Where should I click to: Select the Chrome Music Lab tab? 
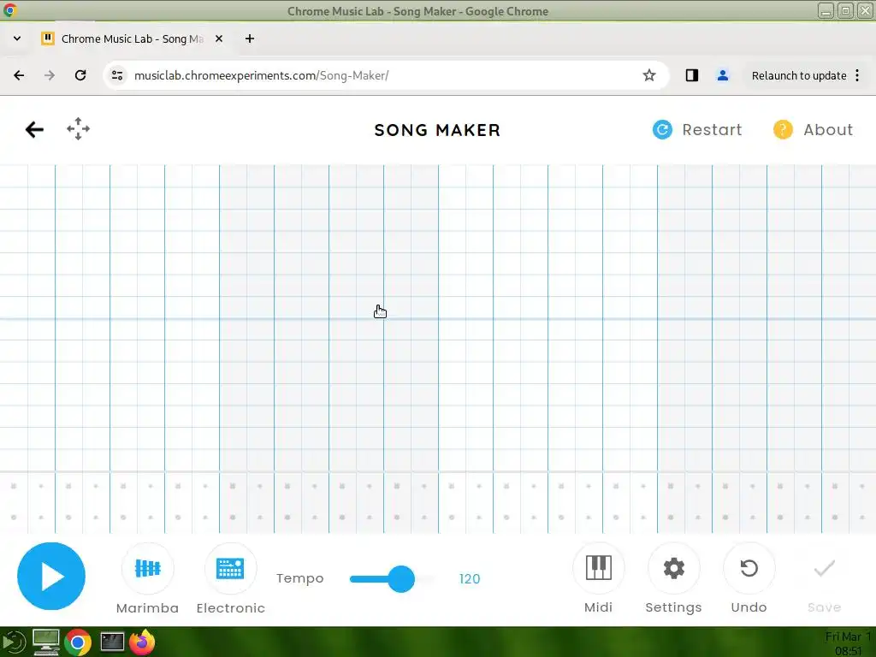tap(132, 38)
